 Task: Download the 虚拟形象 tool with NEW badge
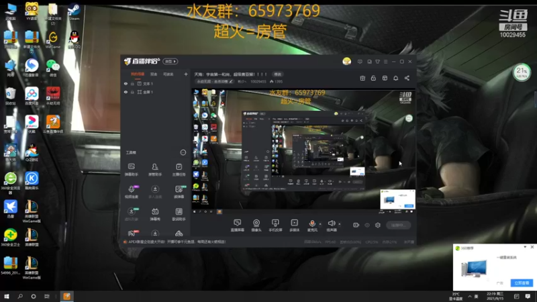131,214
